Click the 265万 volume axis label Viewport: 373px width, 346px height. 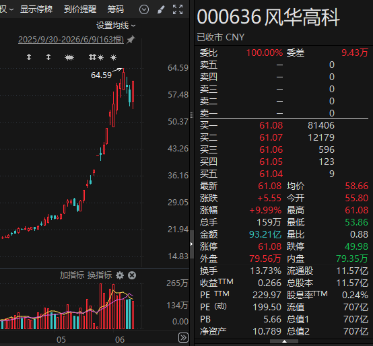click(x=177, y=283)
